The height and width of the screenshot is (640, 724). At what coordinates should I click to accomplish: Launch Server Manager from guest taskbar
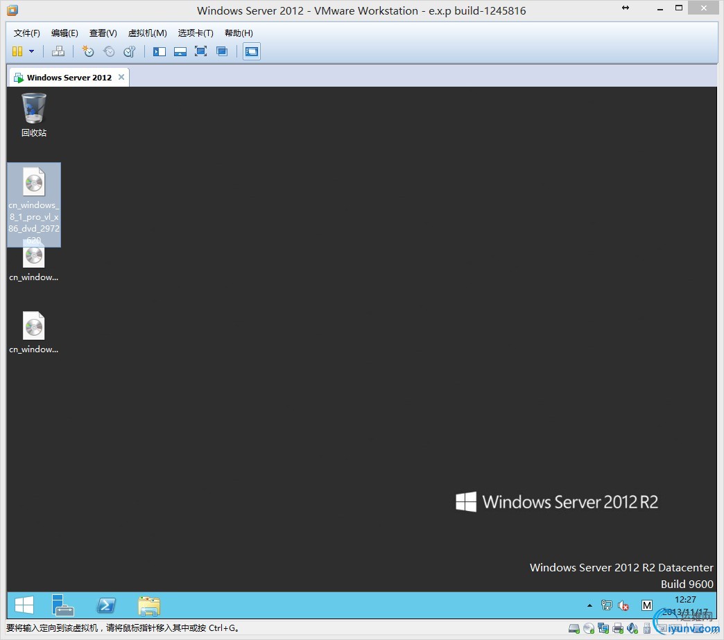tap(63, 605)
